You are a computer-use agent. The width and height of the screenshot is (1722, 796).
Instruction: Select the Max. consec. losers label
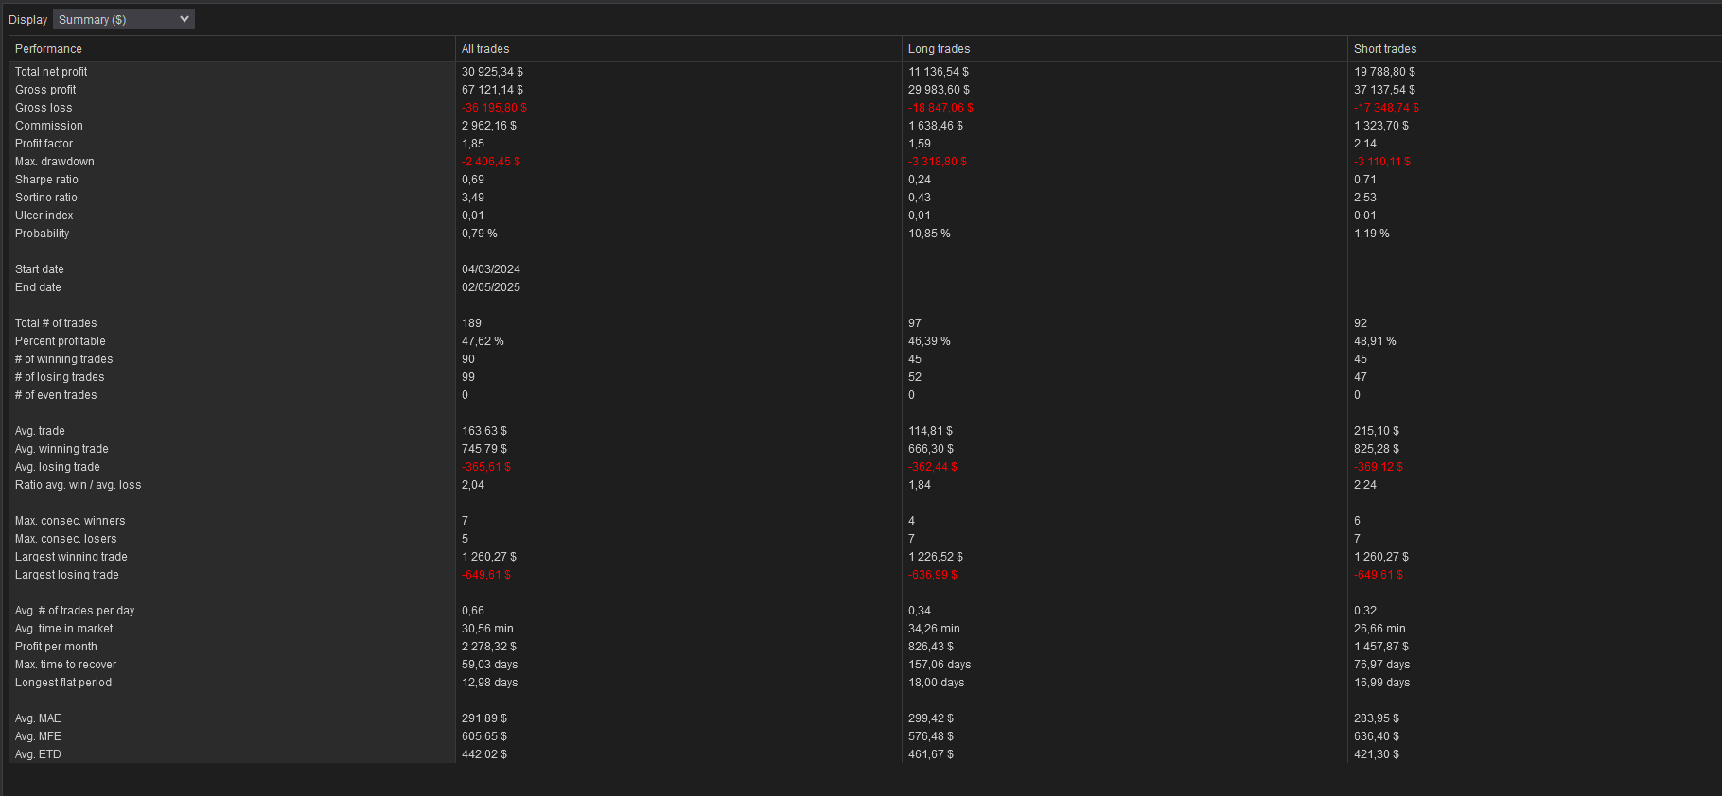[x=66, y=539]
